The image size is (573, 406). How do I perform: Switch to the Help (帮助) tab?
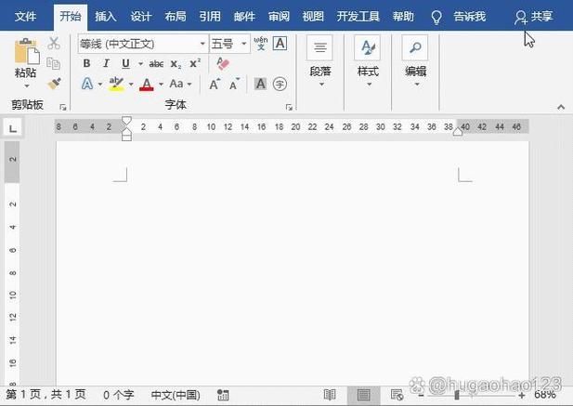(403, 17)
